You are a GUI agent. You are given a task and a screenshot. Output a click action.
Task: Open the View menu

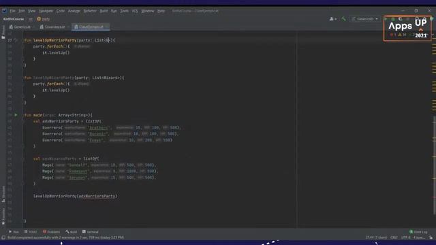(x=32, y=11)
